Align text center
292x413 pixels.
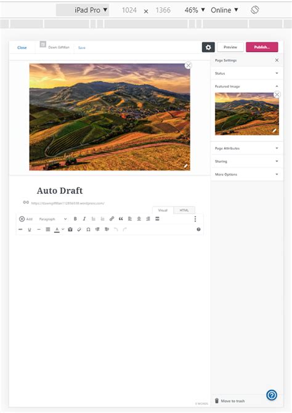tap(139, 219)
